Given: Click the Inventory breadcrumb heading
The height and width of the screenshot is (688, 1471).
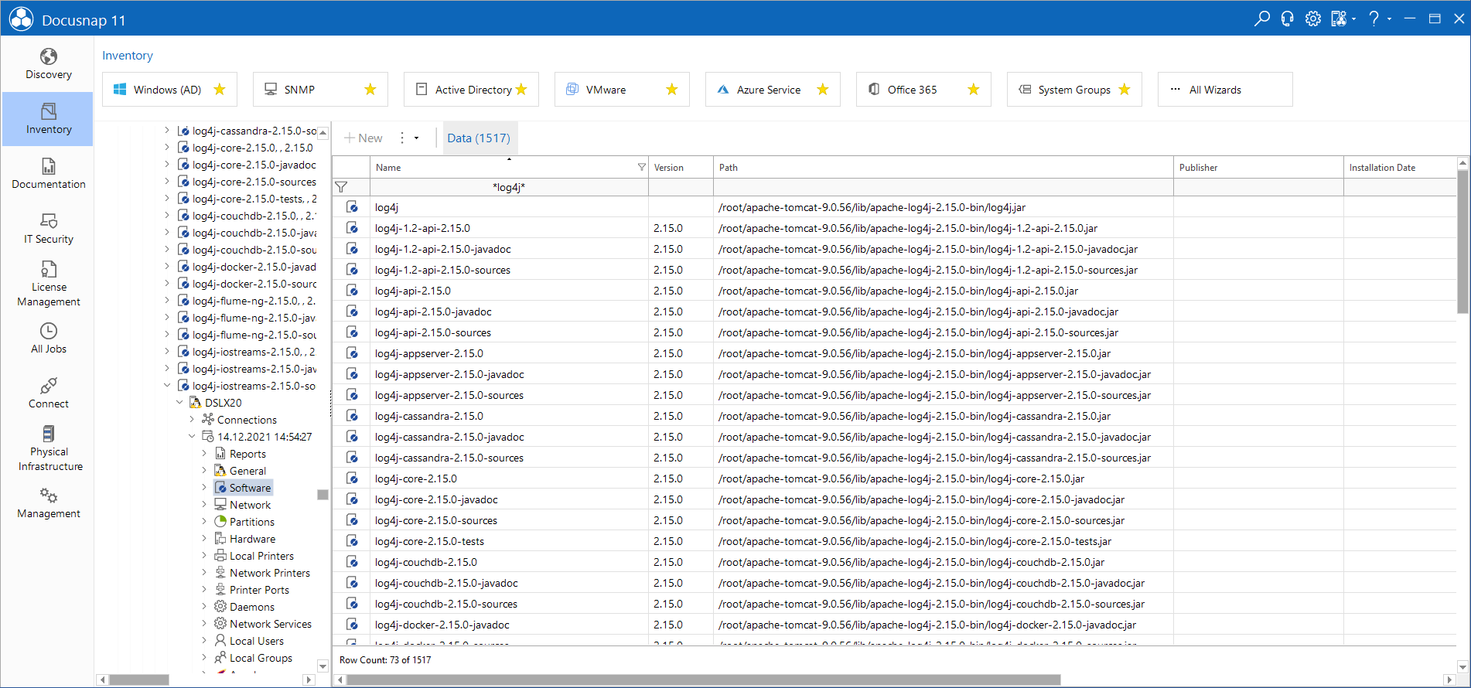Looking at the screenshot, I should pos(128,56).
